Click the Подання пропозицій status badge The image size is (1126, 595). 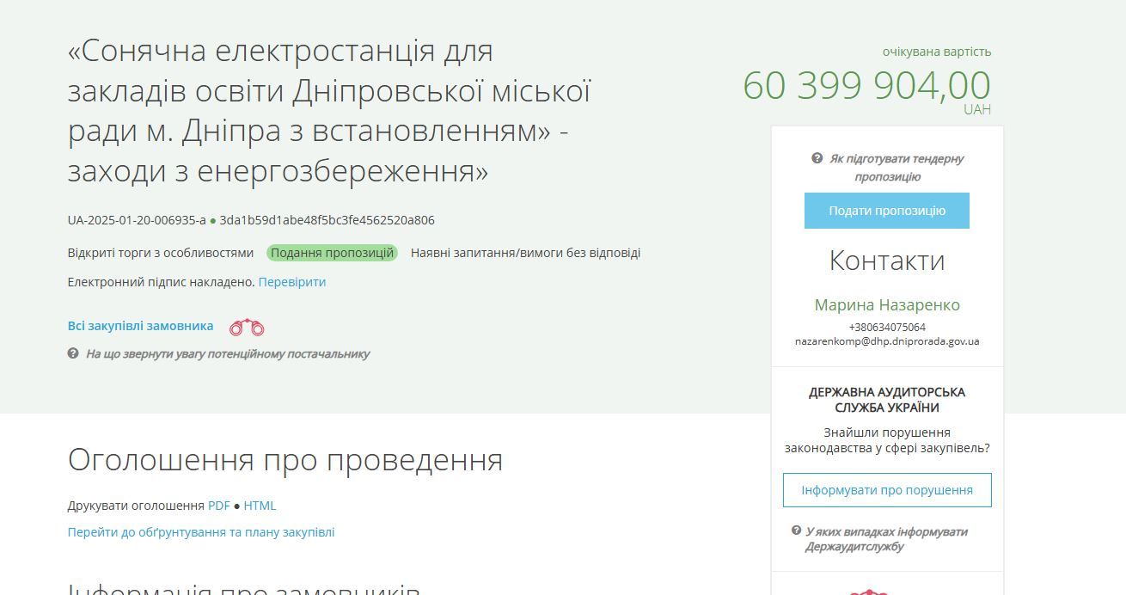(x=333, y=252)
